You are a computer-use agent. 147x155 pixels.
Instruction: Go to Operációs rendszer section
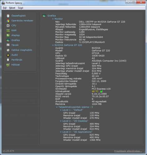tap(22, 21)
